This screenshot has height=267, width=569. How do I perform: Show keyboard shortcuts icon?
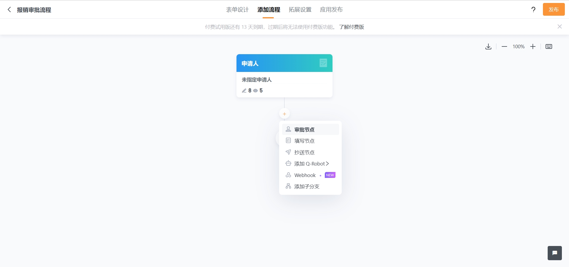(x=549, y=46)
